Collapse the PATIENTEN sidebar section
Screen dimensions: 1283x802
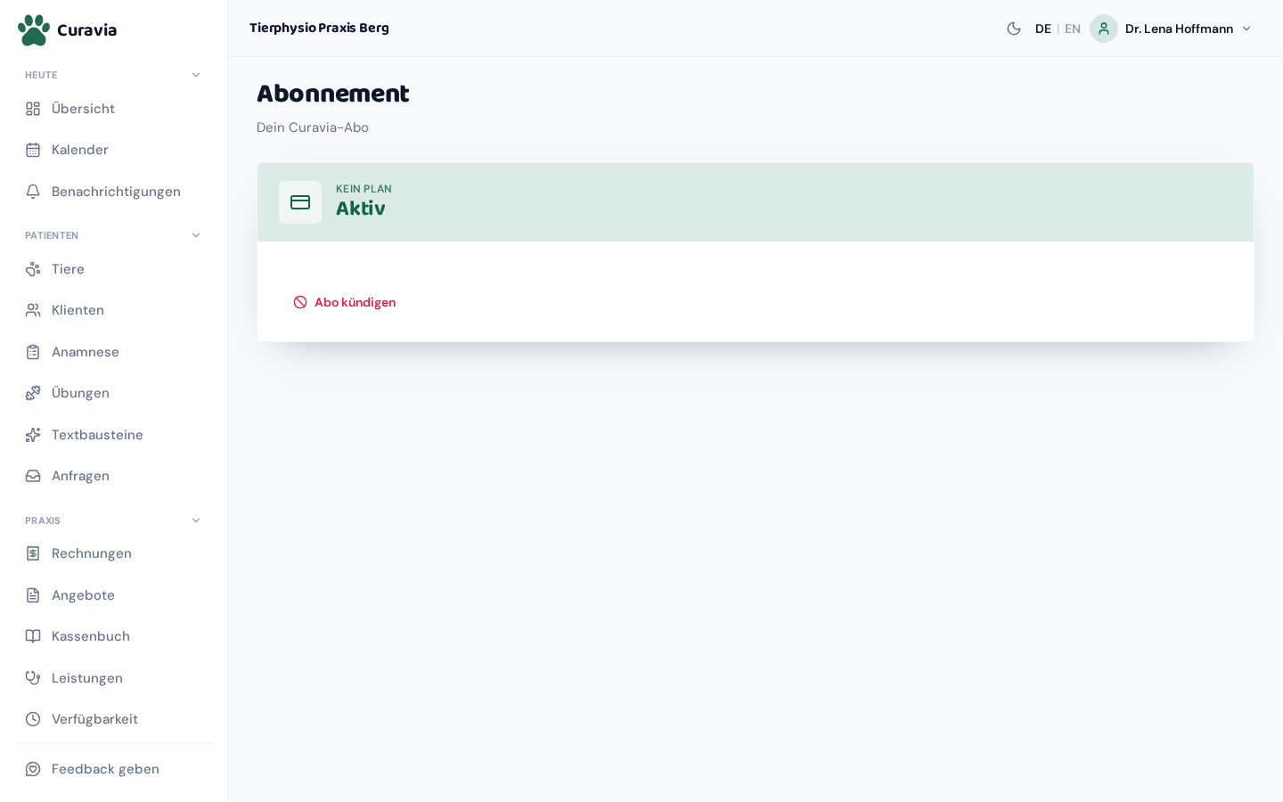[196, 235]
